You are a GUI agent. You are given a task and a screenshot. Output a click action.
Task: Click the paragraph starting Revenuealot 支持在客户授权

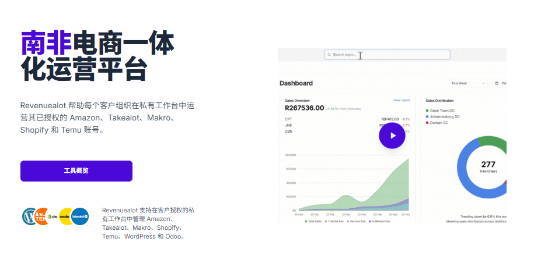click(x=149, y=223)
